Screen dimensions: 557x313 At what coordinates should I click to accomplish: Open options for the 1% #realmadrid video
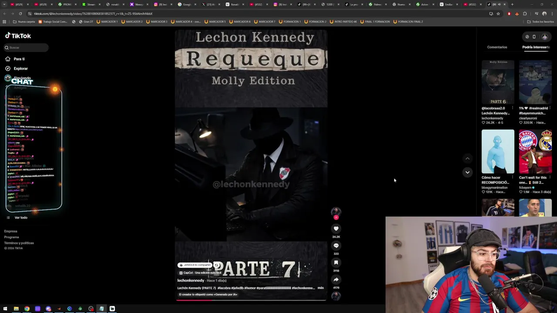[550, 108]
